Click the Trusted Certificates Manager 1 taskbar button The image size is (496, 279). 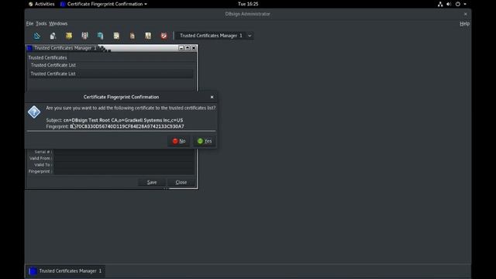point(65,271)
